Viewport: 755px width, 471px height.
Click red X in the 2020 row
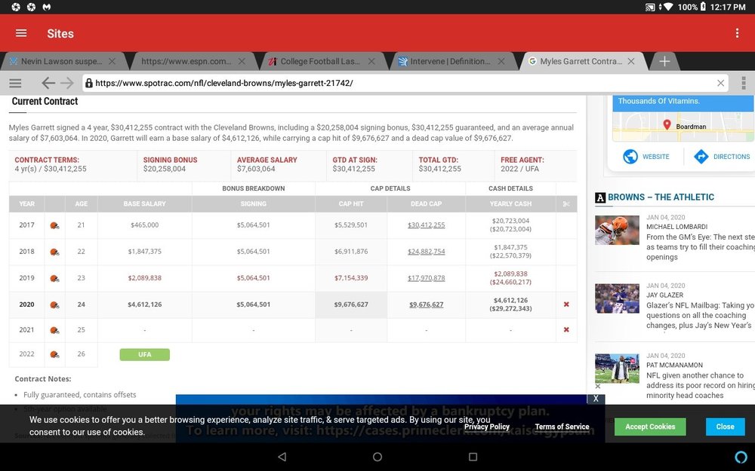[566, 304]
